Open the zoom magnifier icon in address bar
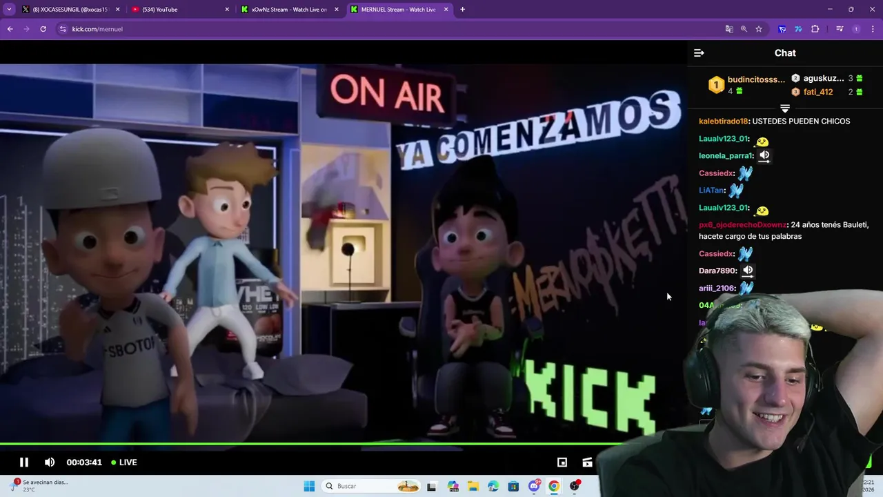The image size is (883, 497). pos(744,29)
